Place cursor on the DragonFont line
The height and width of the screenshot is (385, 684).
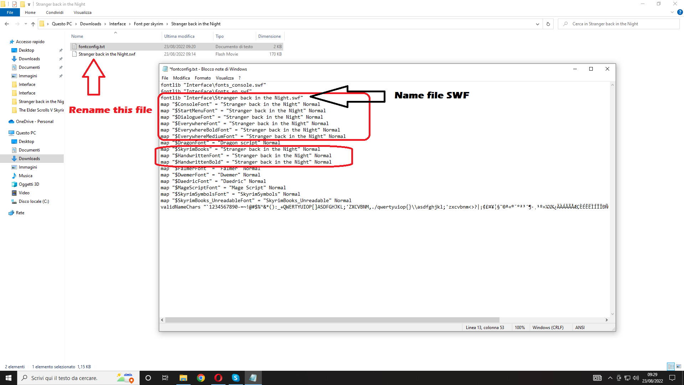coord(220,143)
